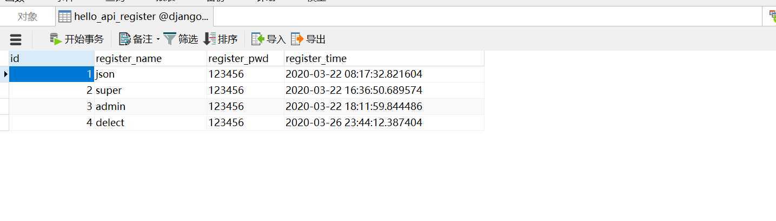Expand the dropdown arrow next to 备注
Image resolution: width=776 pixels, height=221 pixels.
158,39
